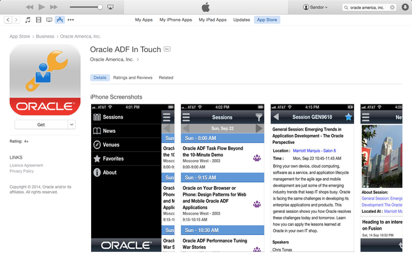Screen dimensions: 412x257
Task: Click About info icon in first screenshot
Action: click(97, 172)
